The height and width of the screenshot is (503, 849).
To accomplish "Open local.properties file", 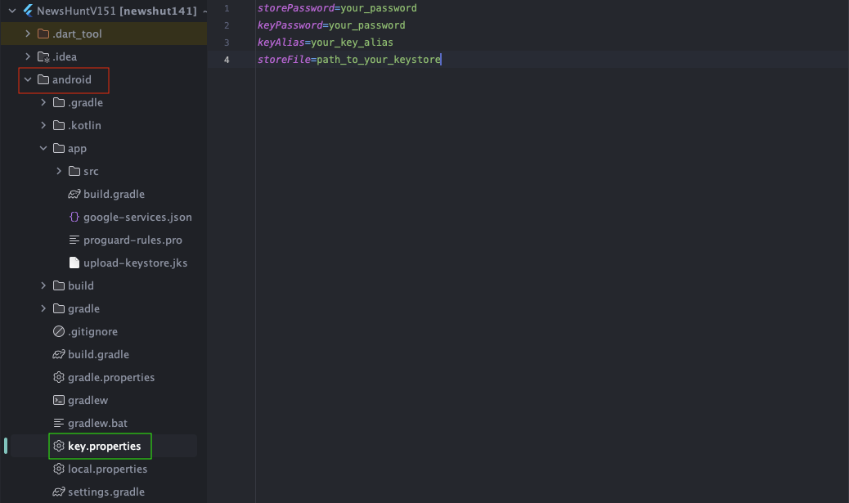I will [107, 469].
